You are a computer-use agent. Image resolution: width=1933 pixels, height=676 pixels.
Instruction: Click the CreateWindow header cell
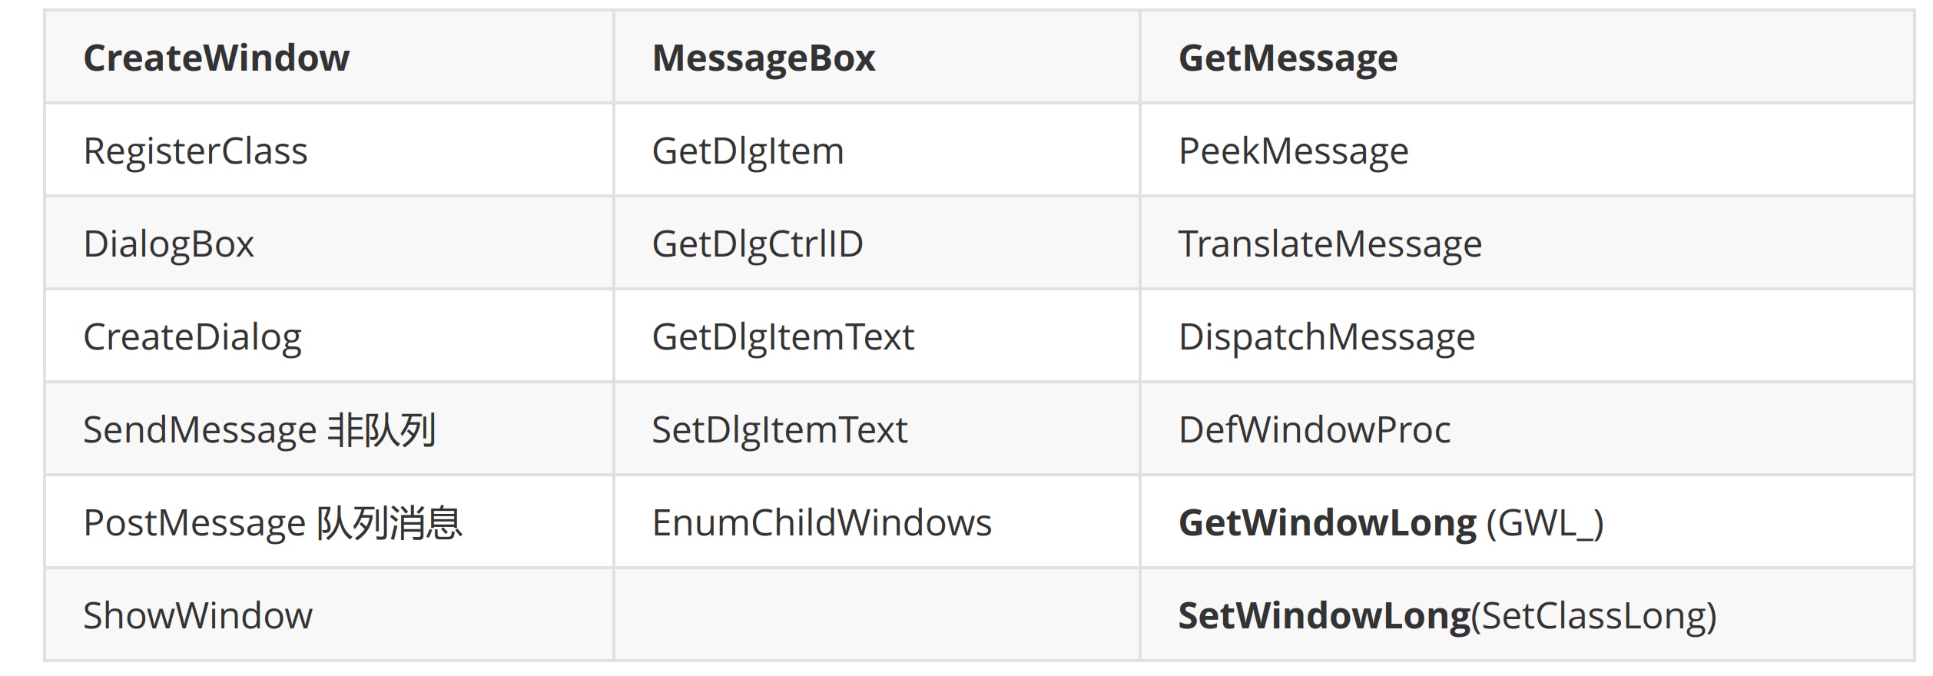click(216, 58)
